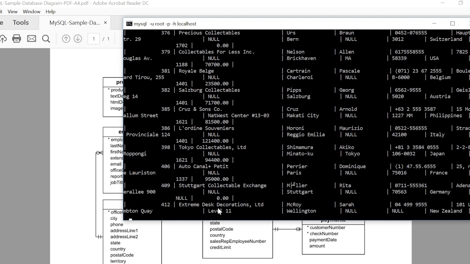Click 'L'ordine Souveniers' customer name
470x264 pixels.
pyautogui.click(x=206, y=128)
